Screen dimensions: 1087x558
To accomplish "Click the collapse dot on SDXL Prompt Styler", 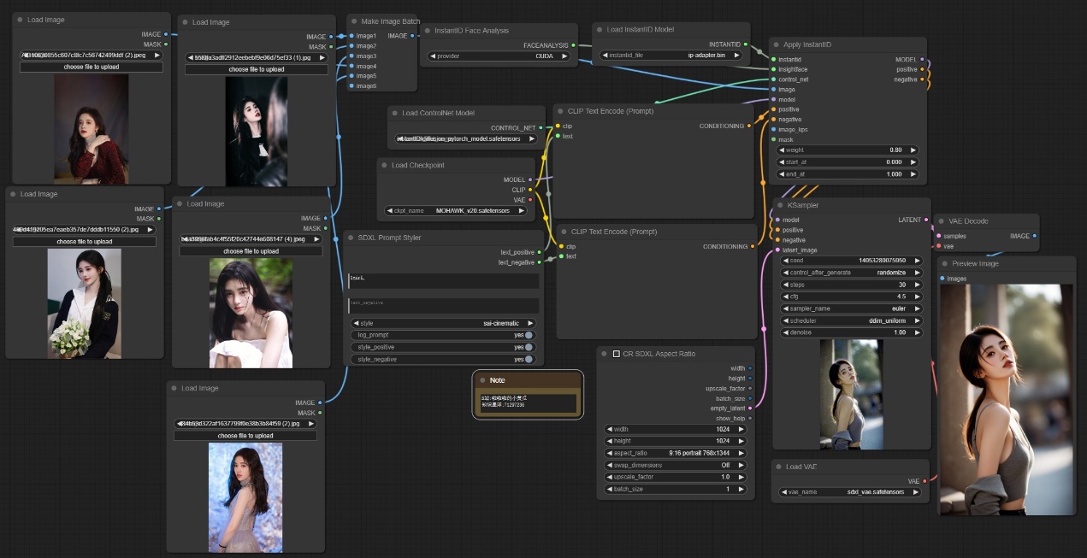I will 352,238.
